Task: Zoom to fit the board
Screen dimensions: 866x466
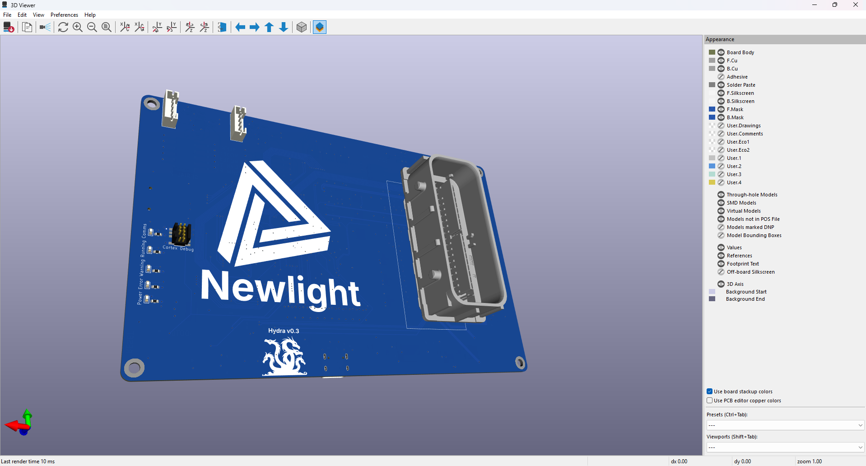Action: click(x=107, y=28)
